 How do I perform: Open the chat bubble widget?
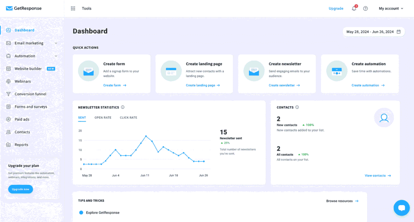(x=401, y=208)
